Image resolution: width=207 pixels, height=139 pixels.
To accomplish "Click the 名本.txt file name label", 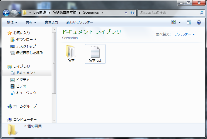I will 95,60.
